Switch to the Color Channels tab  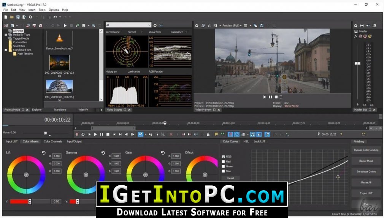52,141
